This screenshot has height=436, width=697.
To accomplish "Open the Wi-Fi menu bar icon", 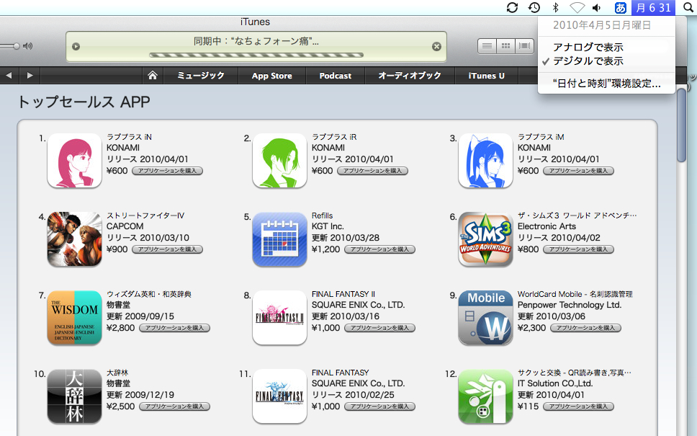I will (577, 7).
